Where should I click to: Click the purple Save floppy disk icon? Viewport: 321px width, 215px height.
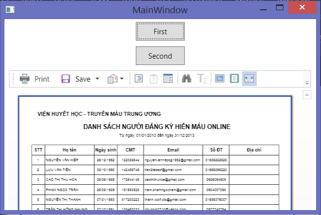[x=65, y=79]
